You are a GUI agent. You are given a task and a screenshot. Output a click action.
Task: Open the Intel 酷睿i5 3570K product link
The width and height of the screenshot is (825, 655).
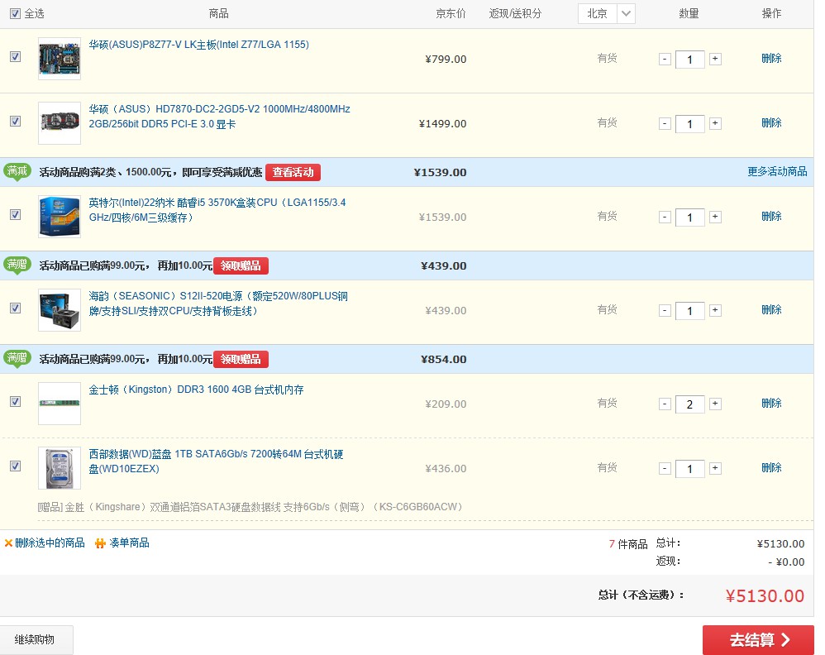217,210
